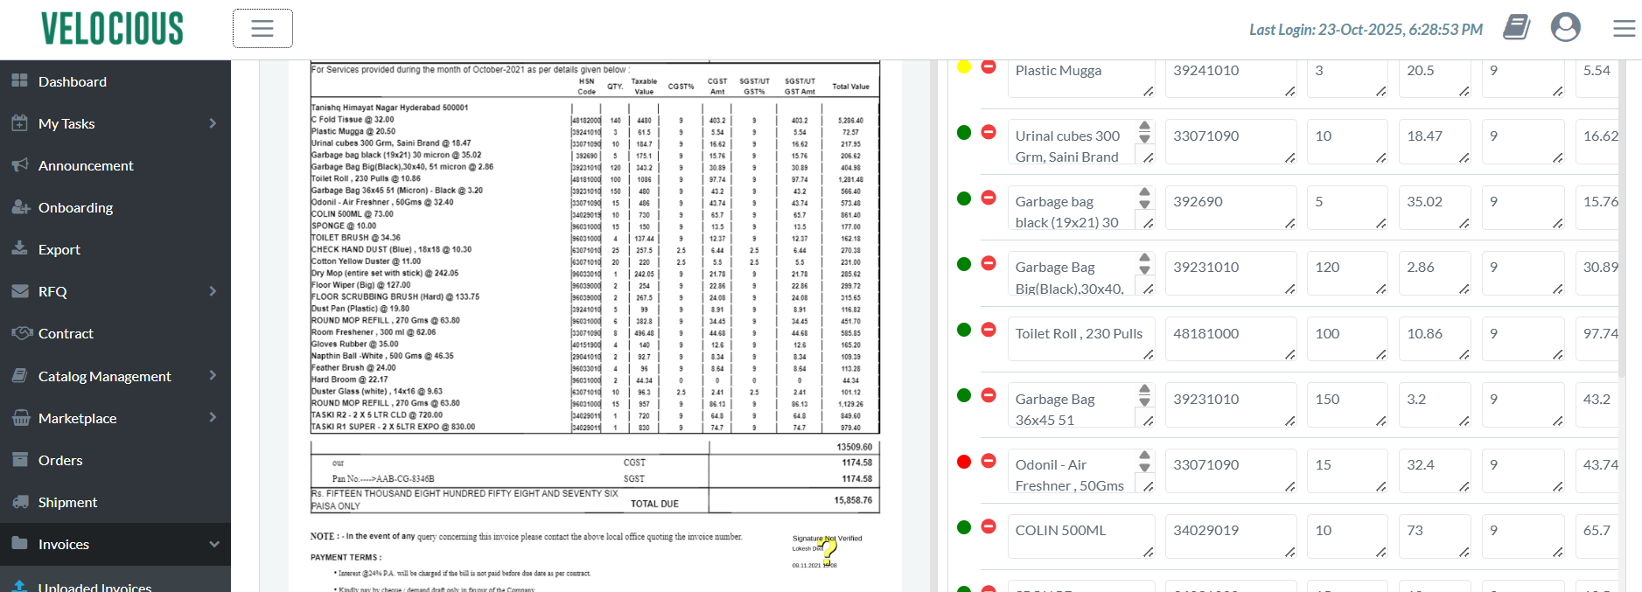Click description spinner on Garbage bag black field
This screenshot has height=592, width=1642.
(1144, 198)
